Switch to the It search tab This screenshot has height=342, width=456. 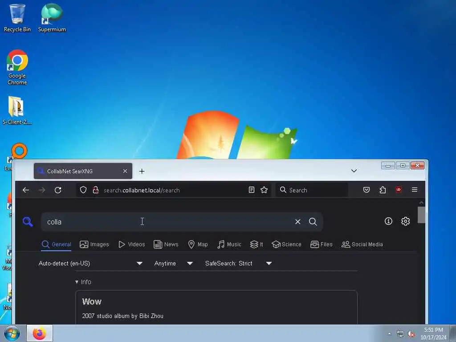pyautogui.click(x=256, y=244)
